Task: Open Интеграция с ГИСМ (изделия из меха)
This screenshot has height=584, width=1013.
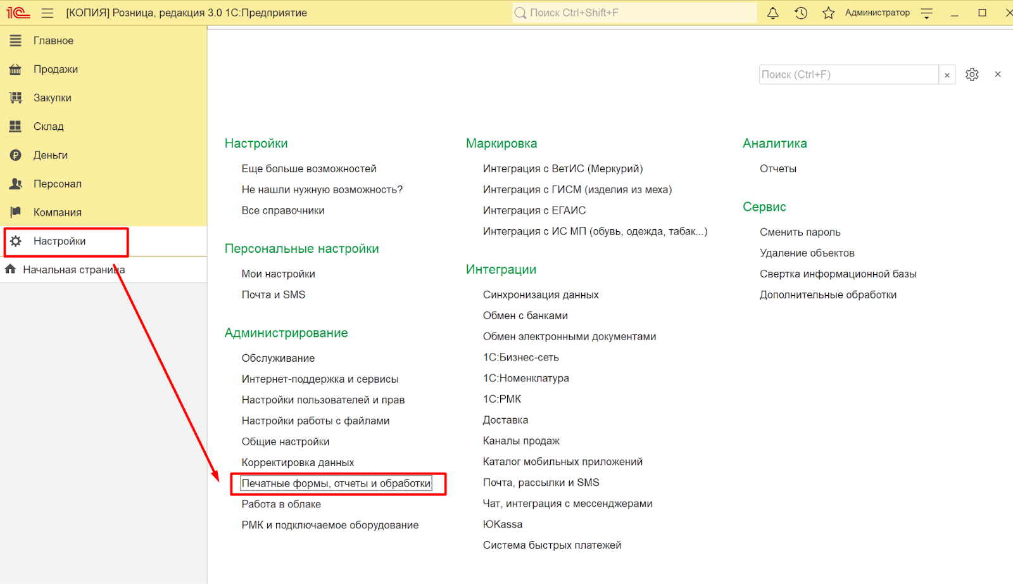Action: coord(577,189)
